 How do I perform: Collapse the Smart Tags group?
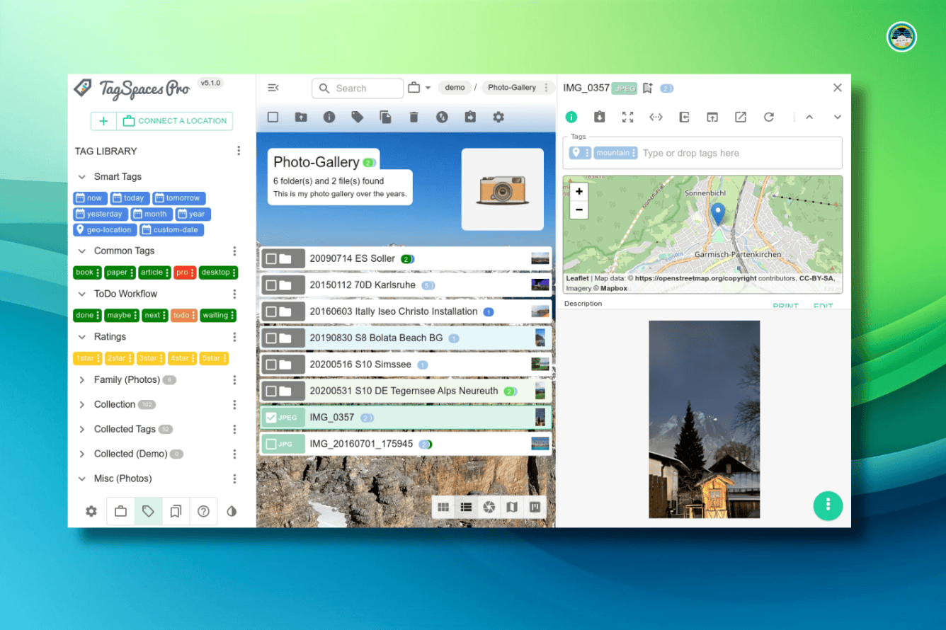click(x=82, y=177)
